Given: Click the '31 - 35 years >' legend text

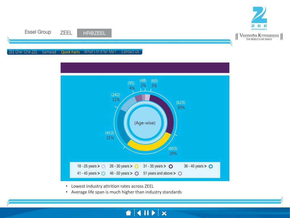Looking at the screenshot, I should pos(155,166).
